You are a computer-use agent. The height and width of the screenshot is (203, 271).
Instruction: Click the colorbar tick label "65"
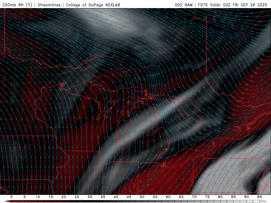point(181,197)
